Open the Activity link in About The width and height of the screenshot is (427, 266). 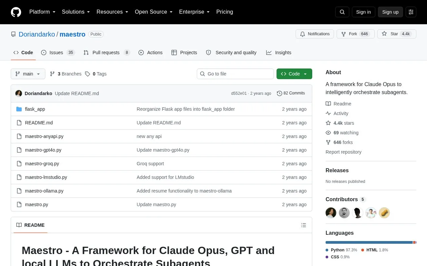coord(337,113)
